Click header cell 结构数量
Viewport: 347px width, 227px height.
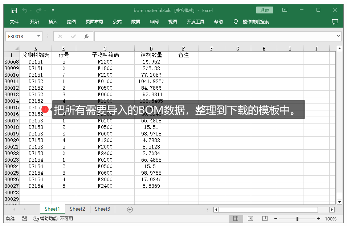(x=151, y=55)
